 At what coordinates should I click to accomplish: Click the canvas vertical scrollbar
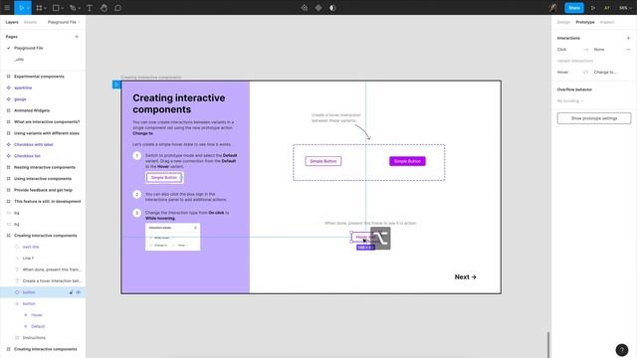[548, 345]
